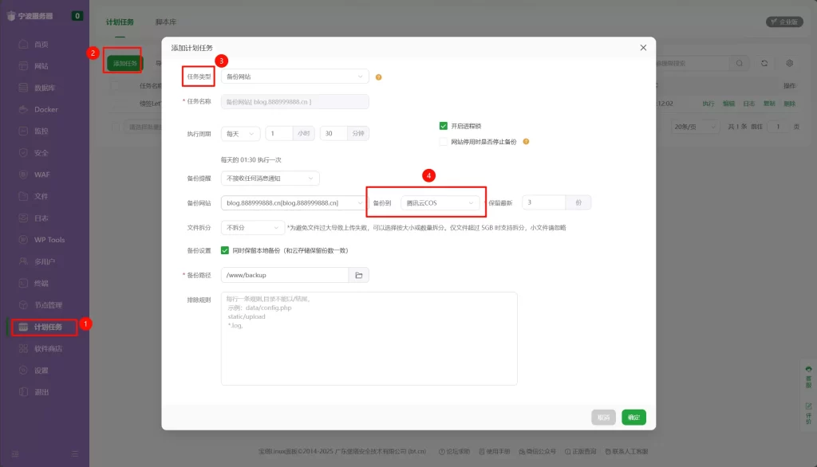
Task: Open the 任务类型 dropdown showing 备份网站
Action: click(x=294, y=77)
